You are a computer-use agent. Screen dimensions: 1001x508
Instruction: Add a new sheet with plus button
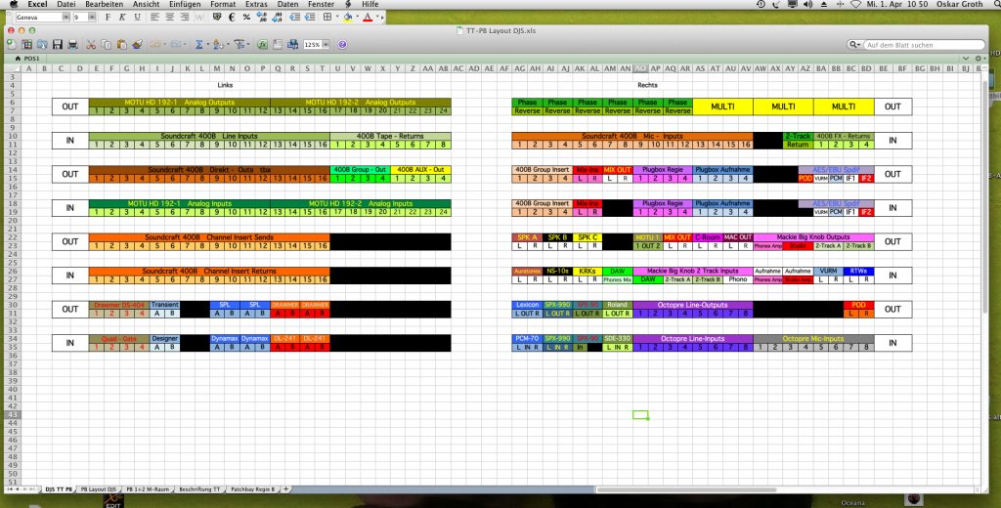point(286,489)
